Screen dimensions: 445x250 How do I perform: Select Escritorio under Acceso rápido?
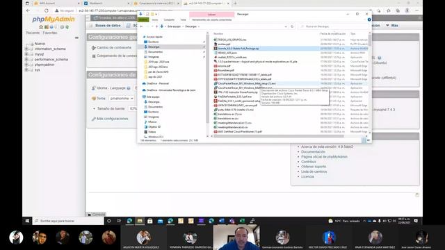point(154,42)
